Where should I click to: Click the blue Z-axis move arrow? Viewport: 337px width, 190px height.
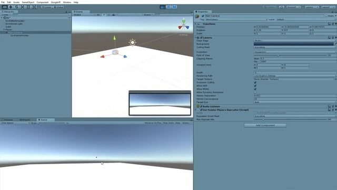point(125,56)
